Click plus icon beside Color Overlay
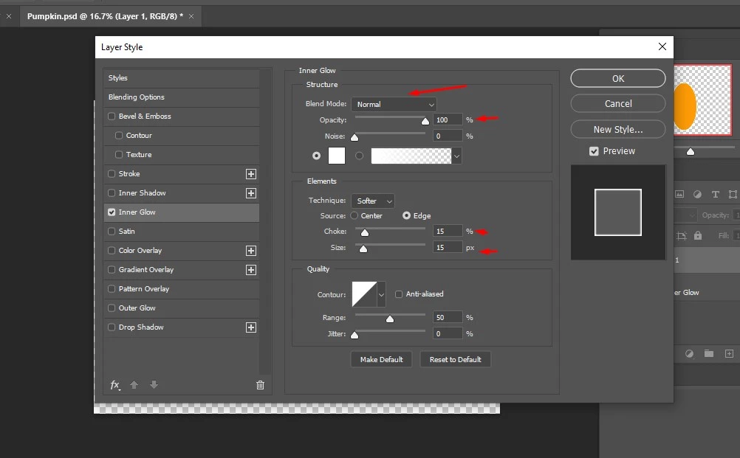The width and height of the screenshot is (740, 458). [x=251, y=251]
